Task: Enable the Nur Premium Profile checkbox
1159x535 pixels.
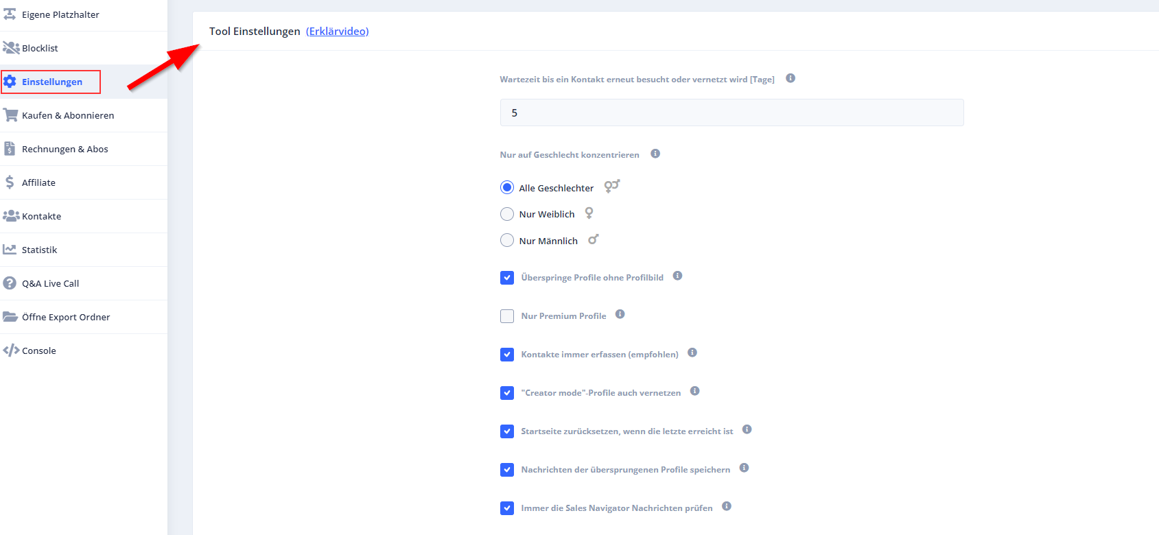Action: click(x=507, y=316)
